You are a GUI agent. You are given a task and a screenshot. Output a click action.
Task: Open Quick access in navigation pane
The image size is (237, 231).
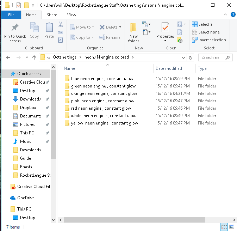[26, 74]
